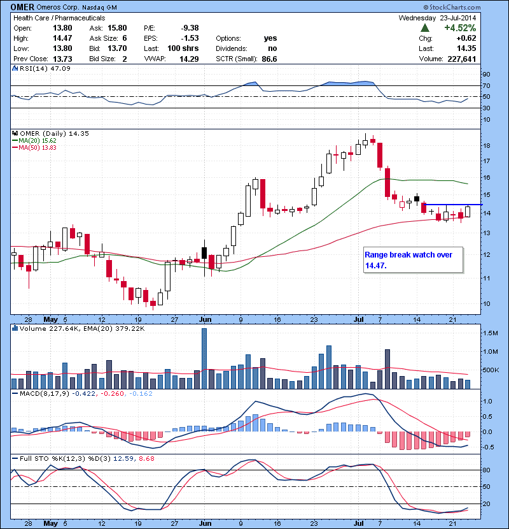Select the Low value 13.80

tap(62, 48)
